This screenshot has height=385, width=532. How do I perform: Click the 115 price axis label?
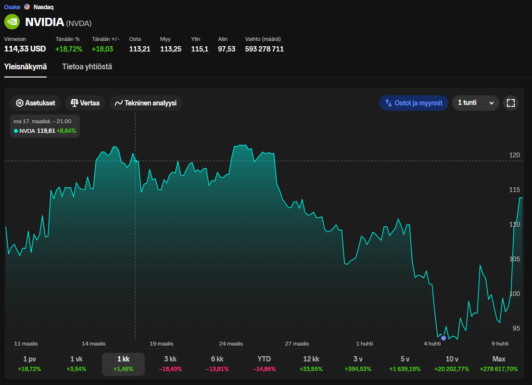514,190
